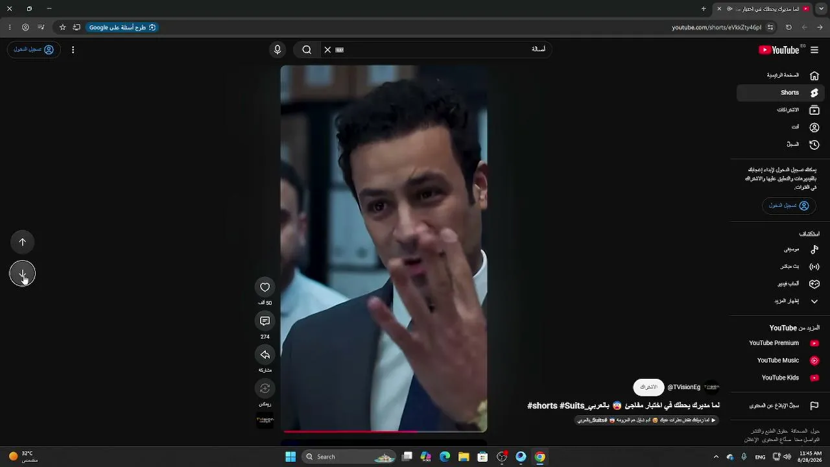Open the Chrome tab search dropdown
830x467 pixels.
click(x=821, y=8)
